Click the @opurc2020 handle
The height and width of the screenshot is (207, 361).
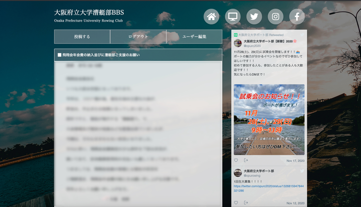(252, 46)
